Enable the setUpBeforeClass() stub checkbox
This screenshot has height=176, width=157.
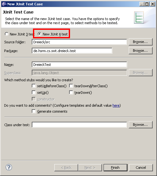[34, 86]
